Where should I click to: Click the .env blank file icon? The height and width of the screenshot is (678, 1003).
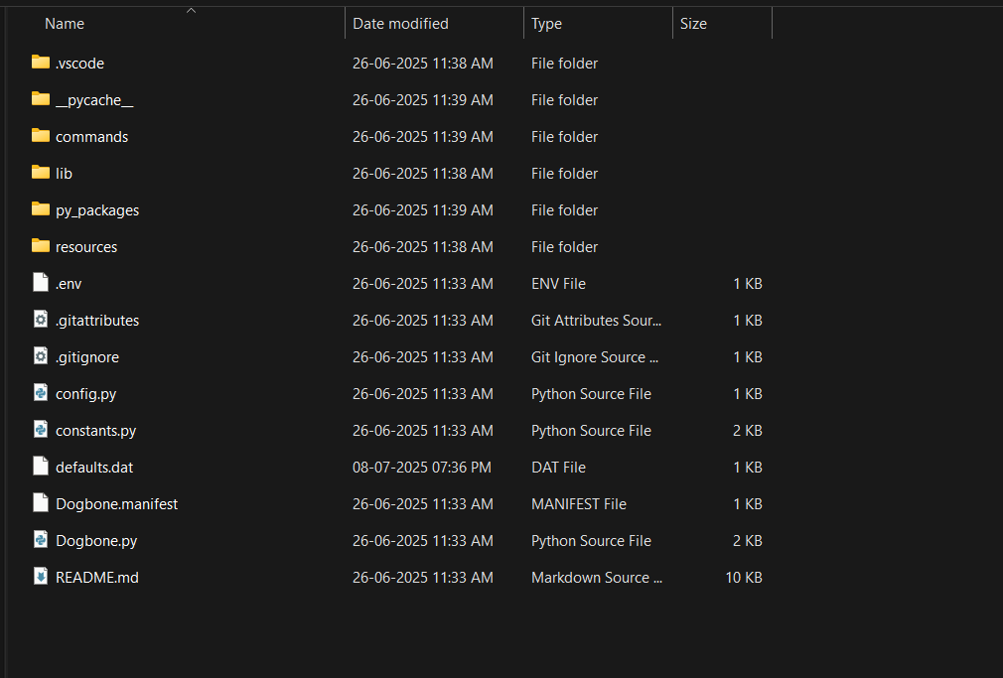[x=41, y=283]
